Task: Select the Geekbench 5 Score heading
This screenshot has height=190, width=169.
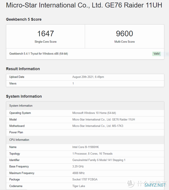Action: point(24,19)
